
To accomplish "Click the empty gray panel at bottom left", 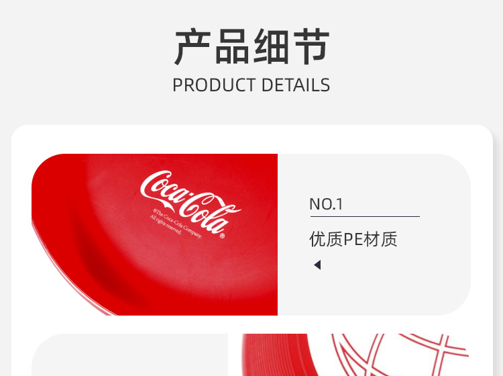I will click(129, 355).
